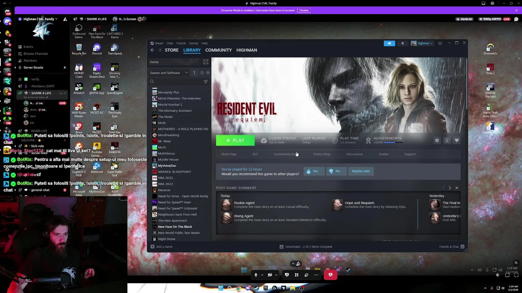
Task: Select MyVoiceZoo in game list
Action: click(167, 166)
